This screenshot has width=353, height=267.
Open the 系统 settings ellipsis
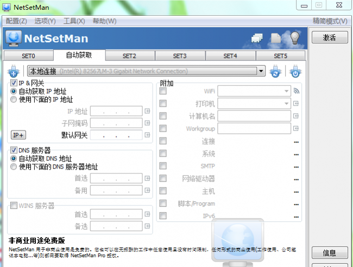click(297, 154)
